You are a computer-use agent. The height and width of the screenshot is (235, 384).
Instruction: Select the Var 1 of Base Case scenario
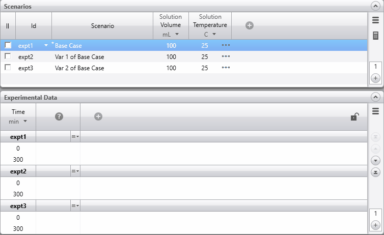(79, 56)
